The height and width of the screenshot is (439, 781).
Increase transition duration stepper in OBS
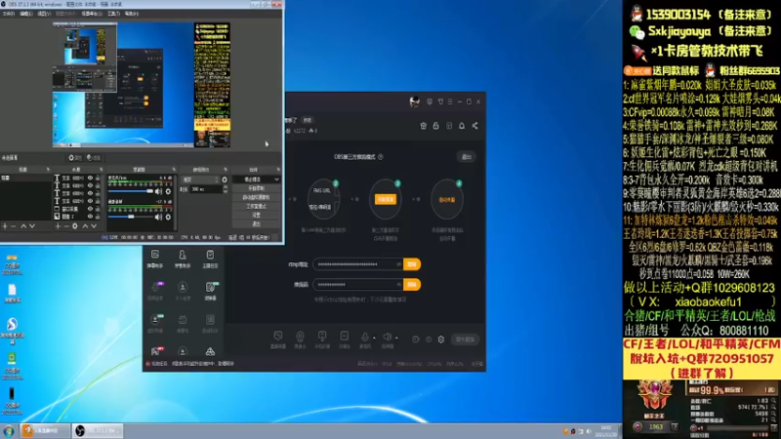point(226,187)
